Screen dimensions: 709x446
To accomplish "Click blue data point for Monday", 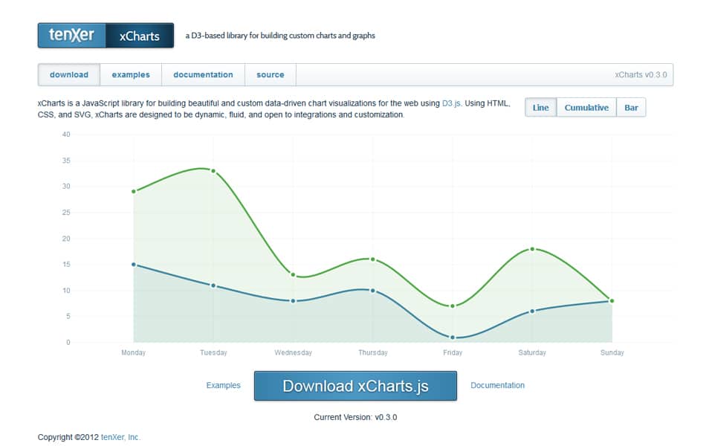I will [134, 265].
